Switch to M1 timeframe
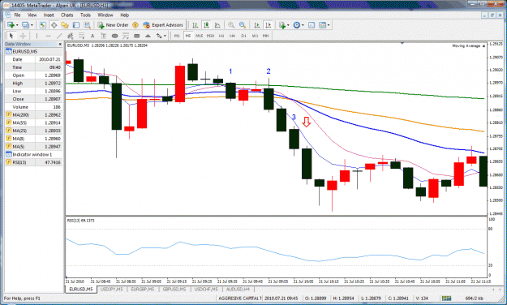507x305 pixels. (x=177, y=36)
